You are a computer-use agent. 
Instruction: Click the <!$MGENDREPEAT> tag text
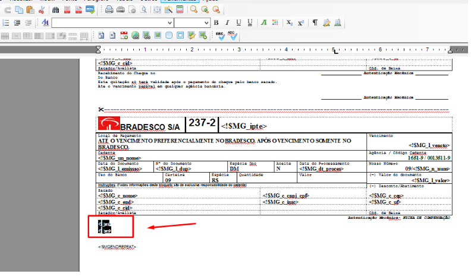tap(117, 247)
